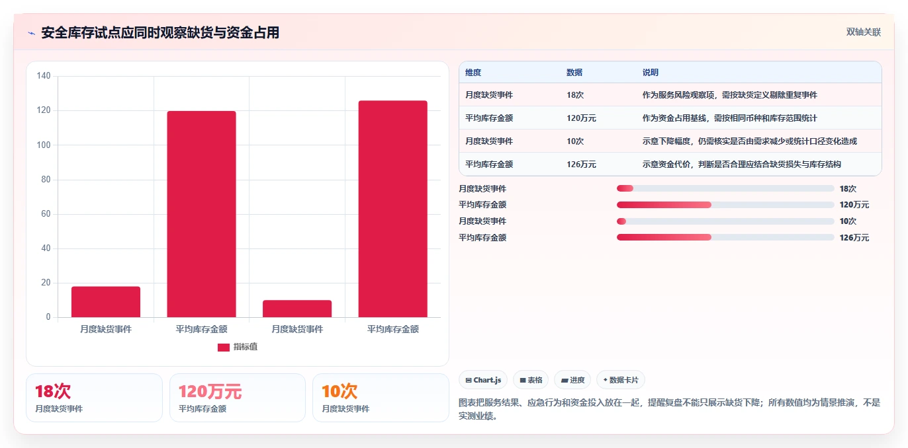Select the 进度 chip
The width and height of the screenshot is (908, 448).
pos(572,380)
